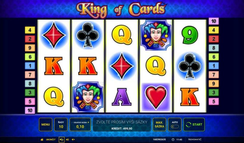
Task: Select payline 4 marker on right side
Action: [214, 30]
